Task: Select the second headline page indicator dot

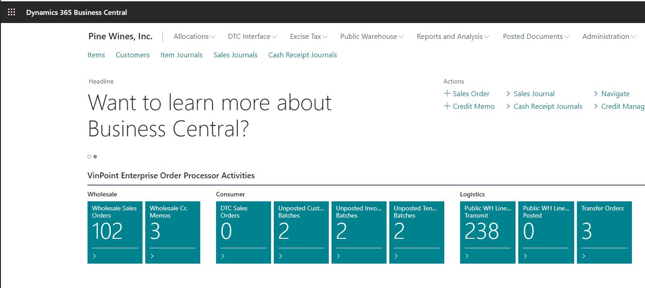Action: tap(95, 157)
